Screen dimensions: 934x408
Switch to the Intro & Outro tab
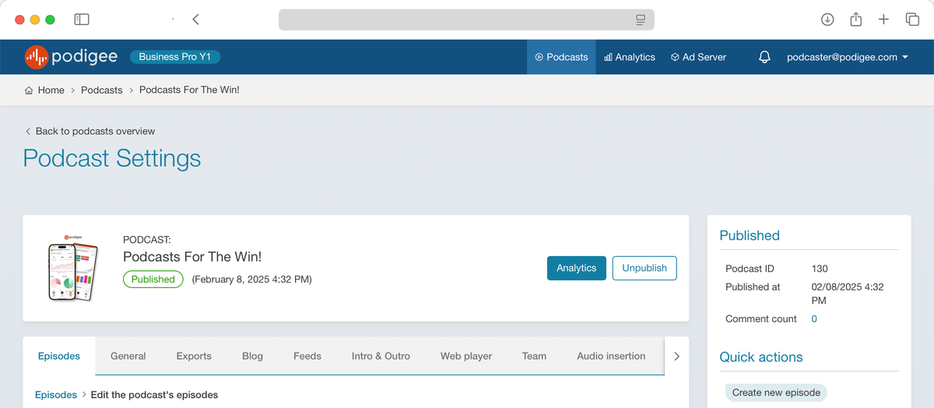tap(381, 356)
